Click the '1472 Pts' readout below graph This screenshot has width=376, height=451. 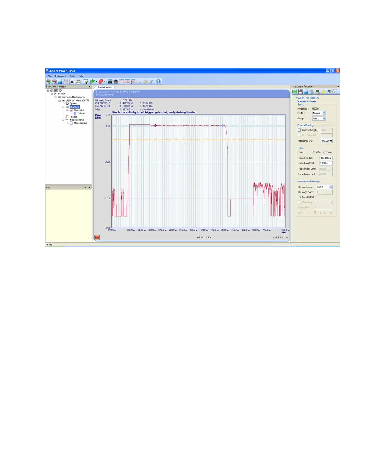click(278, 238)
